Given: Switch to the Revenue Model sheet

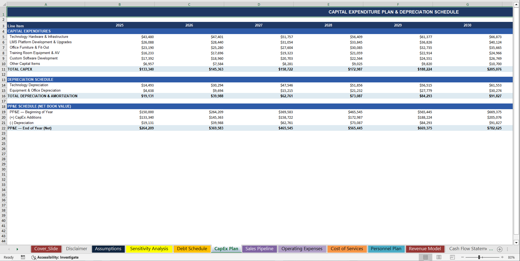Looking at the screenshot, I should tap(425, 249).
